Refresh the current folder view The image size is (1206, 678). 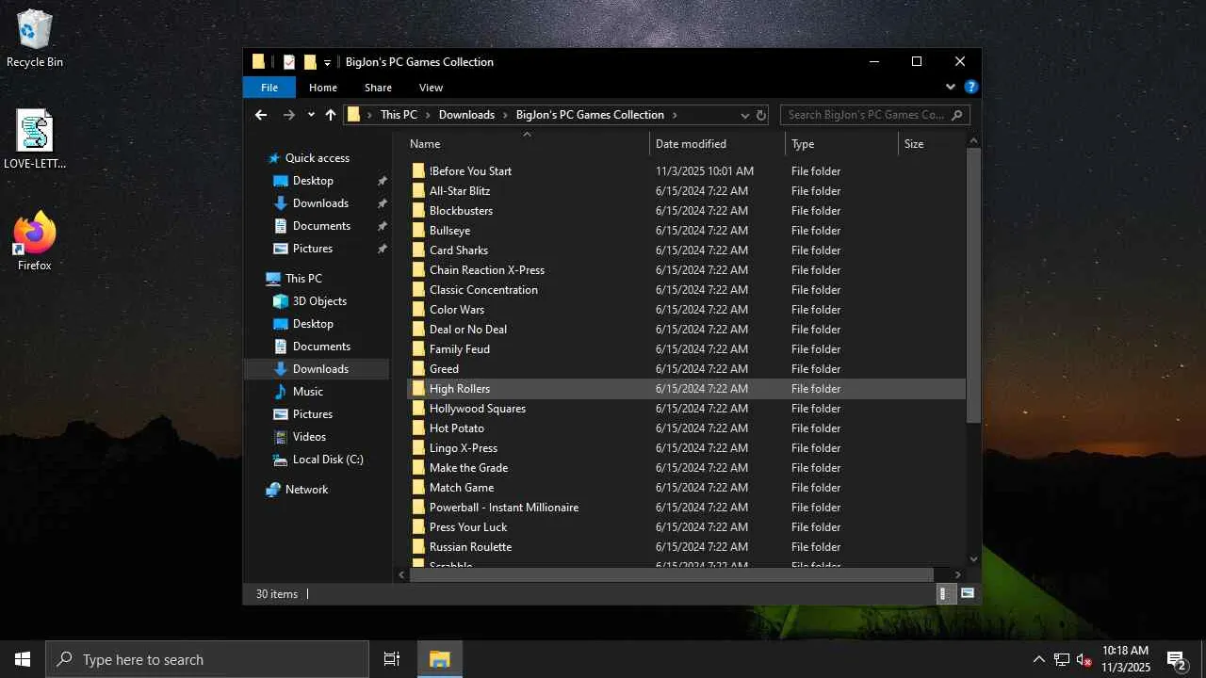click(x=761, y=115)
